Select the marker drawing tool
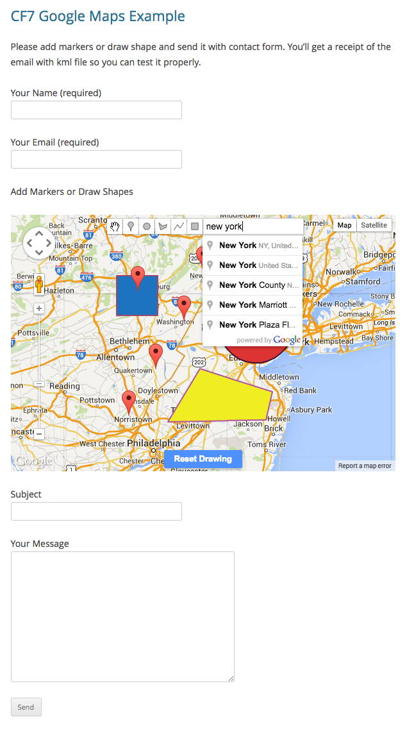Image resolution: width=407 pixels, height=729 pixels. coord(131,226)
